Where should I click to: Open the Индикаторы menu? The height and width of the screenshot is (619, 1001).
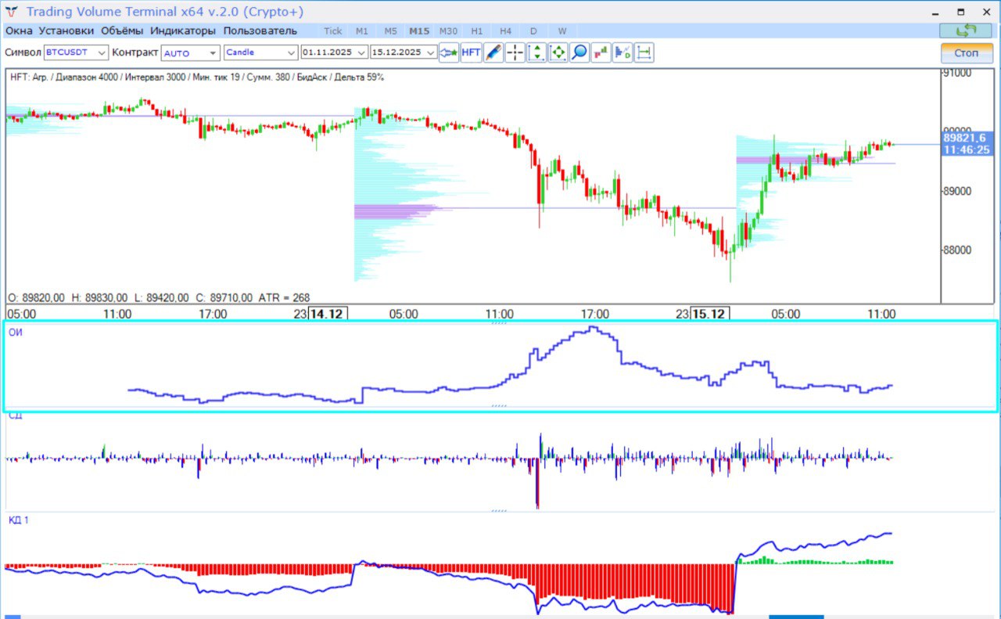coord(182,31)
